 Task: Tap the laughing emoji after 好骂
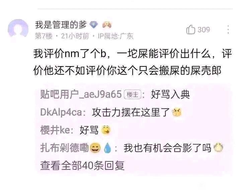[x=106, y=130]
